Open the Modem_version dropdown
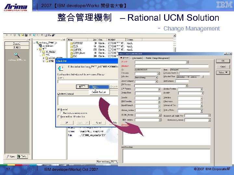Viewport: 234px width, 175px height. 159,110
